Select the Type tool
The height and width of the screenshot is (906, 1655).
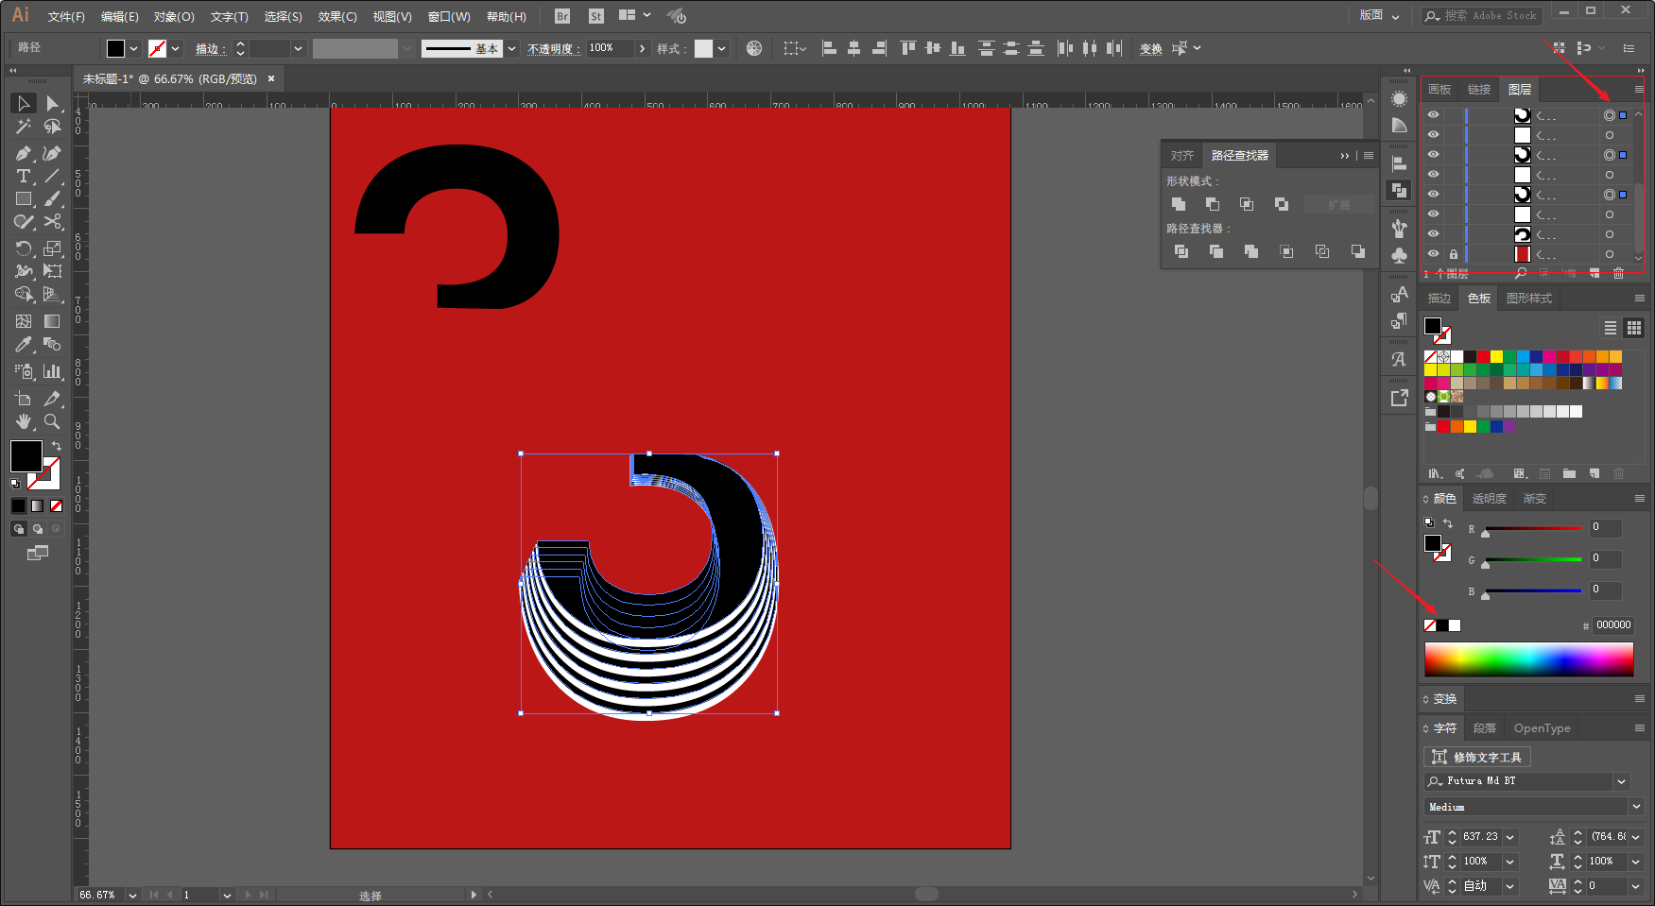(x=24, y=176)
